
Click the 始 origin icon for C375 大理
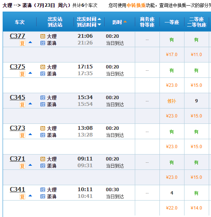click(43, 67)
